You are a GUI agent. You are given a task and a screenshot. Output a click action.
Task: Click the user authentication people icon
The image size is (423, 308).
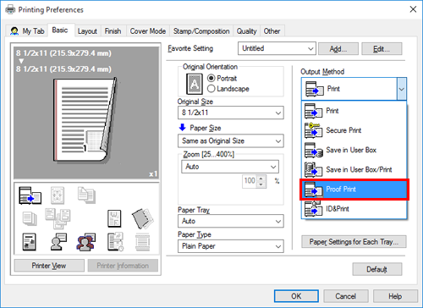pos(85,242)
